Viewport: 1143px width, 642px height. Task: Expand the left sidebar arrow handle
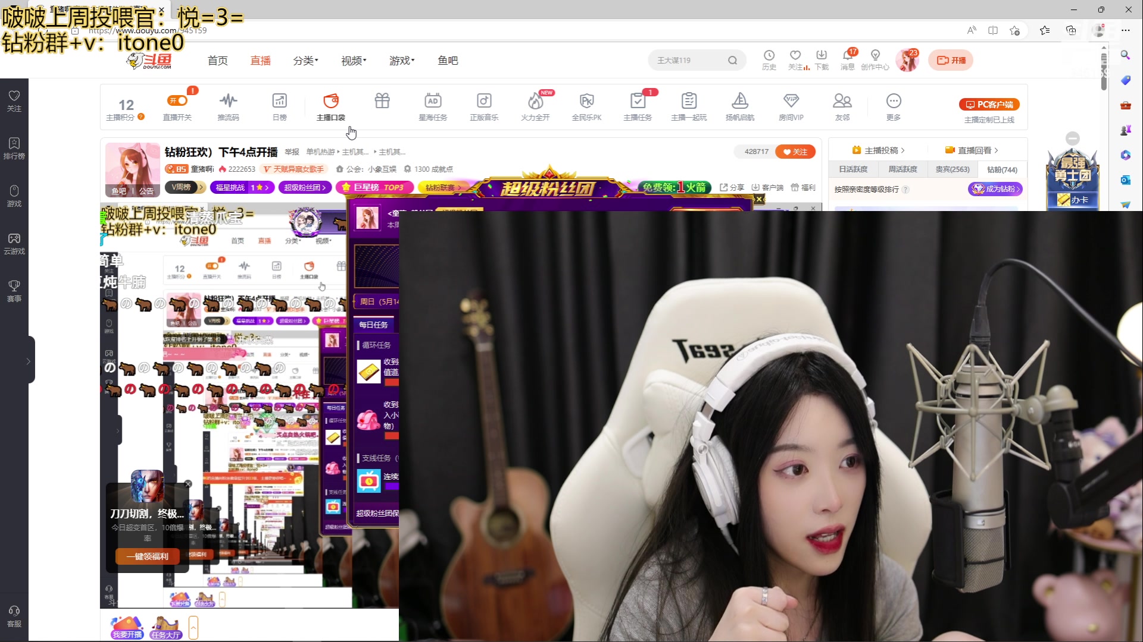(28, 361)
